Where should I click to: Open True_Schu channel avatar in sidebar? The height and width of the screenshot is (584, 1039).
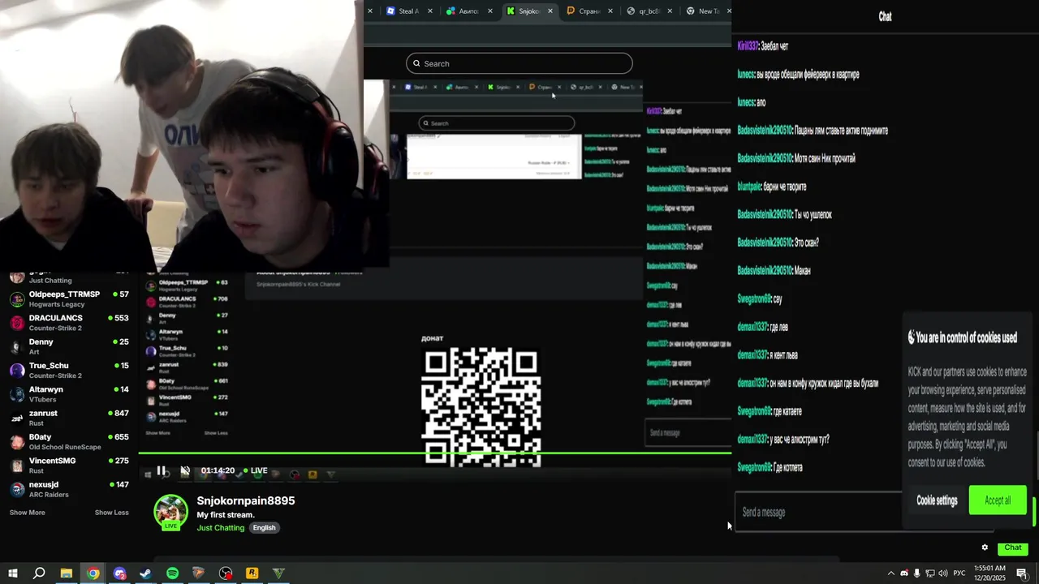pyautogui.click(x=16, y=371)
